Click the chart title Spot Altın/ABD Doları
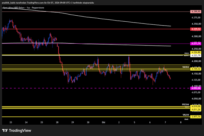 [x=14, y=8]
